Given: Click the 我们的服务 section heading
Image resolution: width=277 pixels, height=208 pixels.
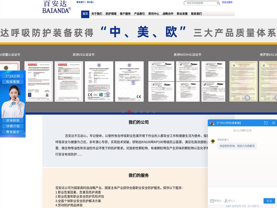Looking at the screenshot, I should (138, 175).
